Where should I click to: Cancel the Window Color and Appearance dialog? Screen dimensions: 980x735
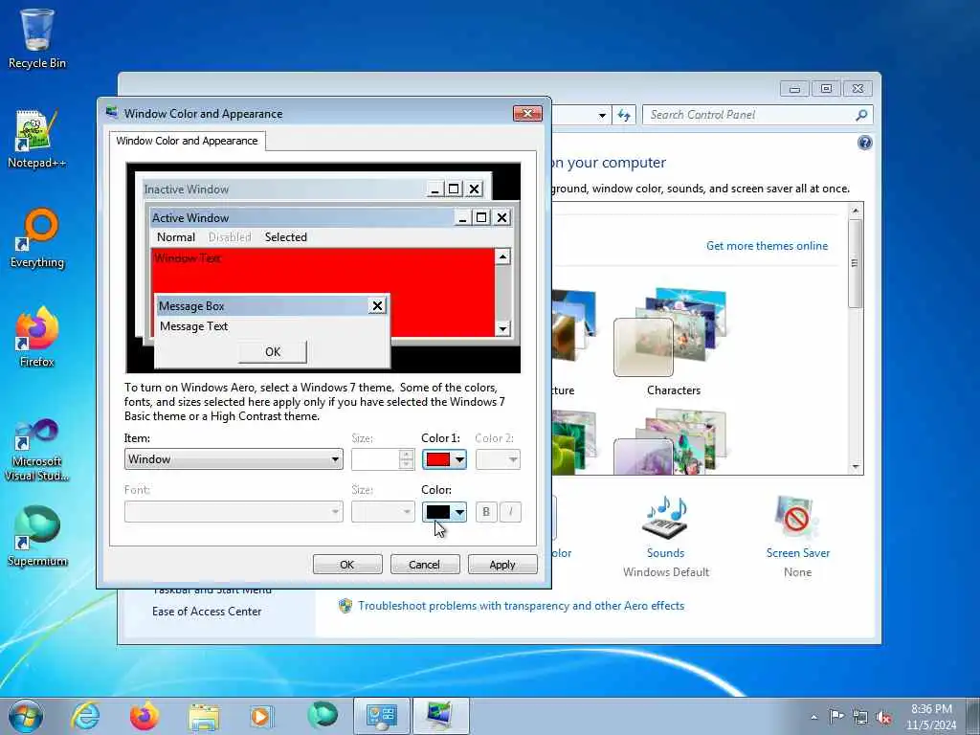[425, 565]
